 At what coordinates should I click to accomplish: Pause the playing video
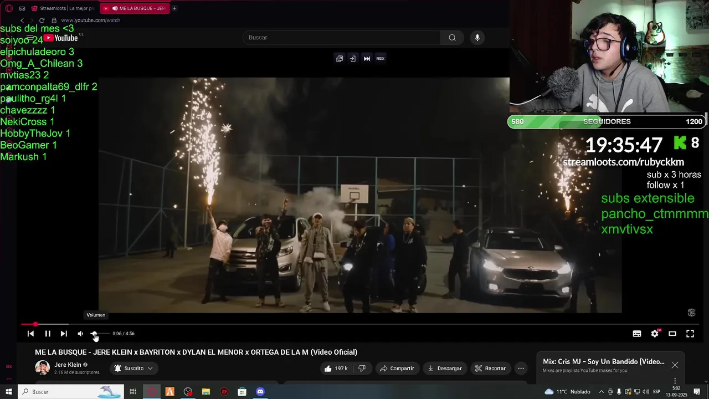tap(48, 334)
